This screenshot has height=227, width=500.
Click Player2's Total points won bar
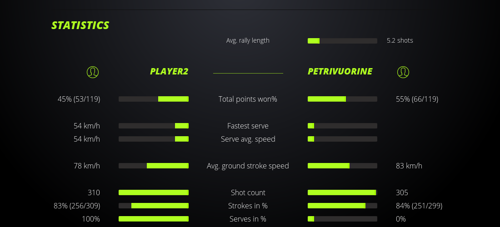[154, 99]
